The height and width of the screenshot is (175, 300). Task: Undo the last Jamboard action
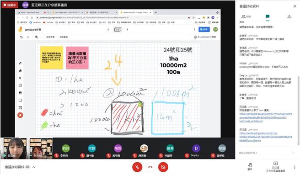point(21,37)
